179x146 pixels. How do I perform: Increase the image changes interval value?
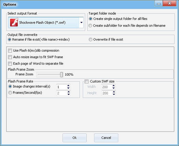[x=68, y=86]
